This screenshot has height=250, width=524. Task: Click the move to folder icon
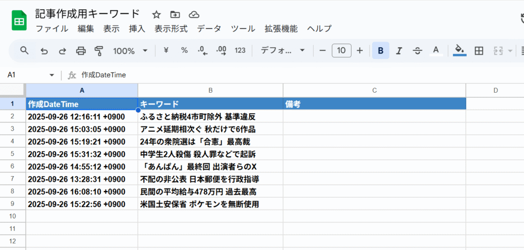pyautogui.click(x=175, y=14)
